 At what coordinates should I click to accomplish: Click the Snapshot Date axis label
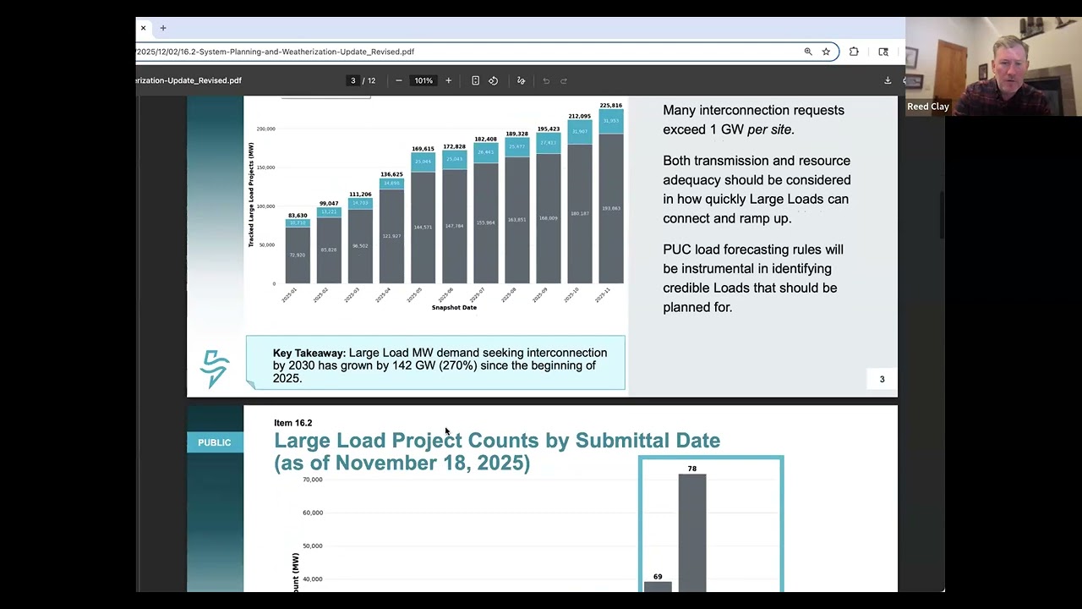point(454,307)
